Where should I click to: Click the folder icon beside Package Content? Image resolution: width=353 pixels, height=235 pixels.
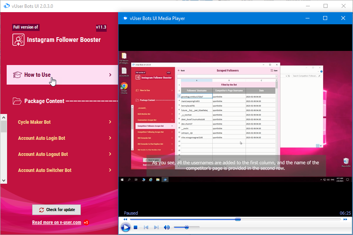17,101
